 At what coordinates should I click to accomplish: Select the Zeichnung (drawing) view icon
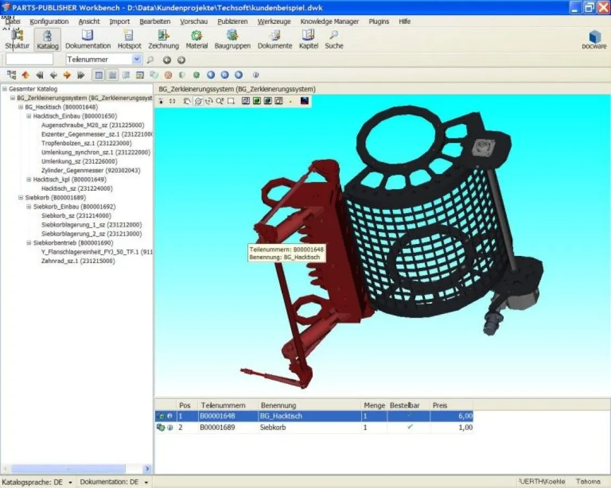pos(163,38)
